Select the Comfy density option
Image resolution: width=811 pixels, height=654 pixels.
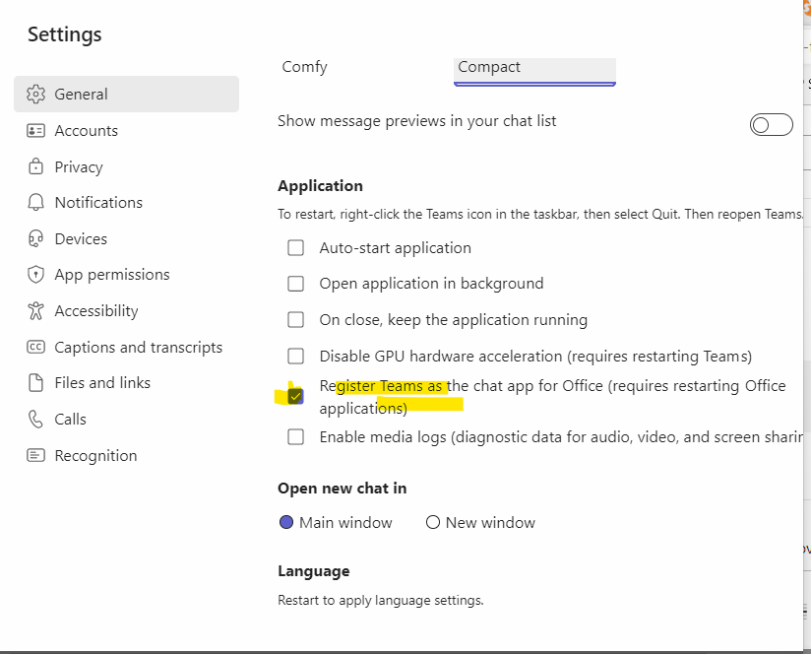click(304, 66)
